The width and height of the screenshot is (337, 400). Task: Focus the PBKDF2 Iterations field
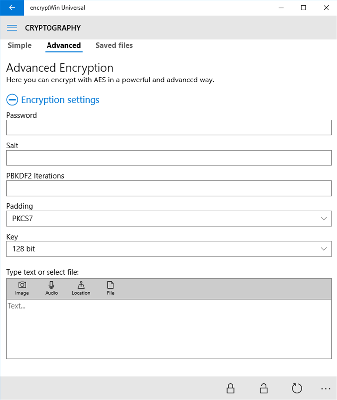click(x=169, y=188)
